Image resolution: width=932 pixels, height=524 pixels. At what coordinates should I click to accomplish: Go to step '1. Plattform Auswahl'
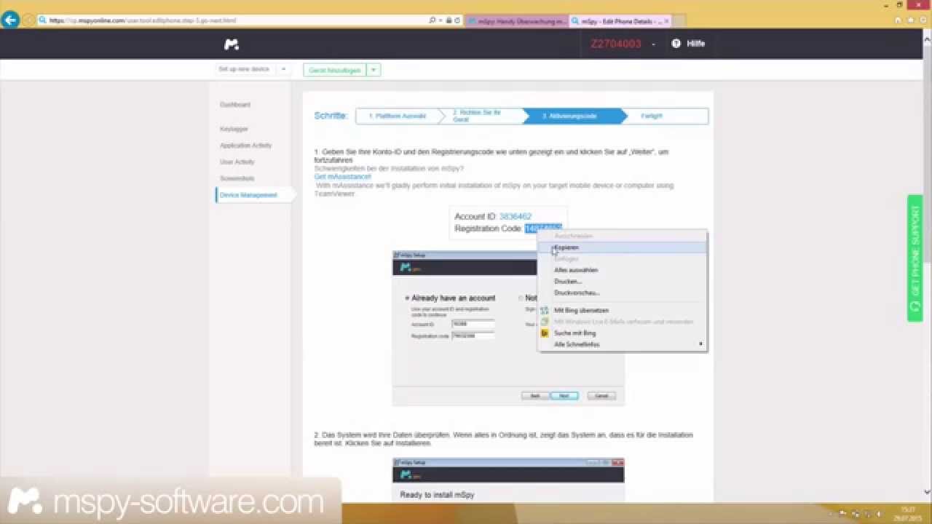pos(397,116)
